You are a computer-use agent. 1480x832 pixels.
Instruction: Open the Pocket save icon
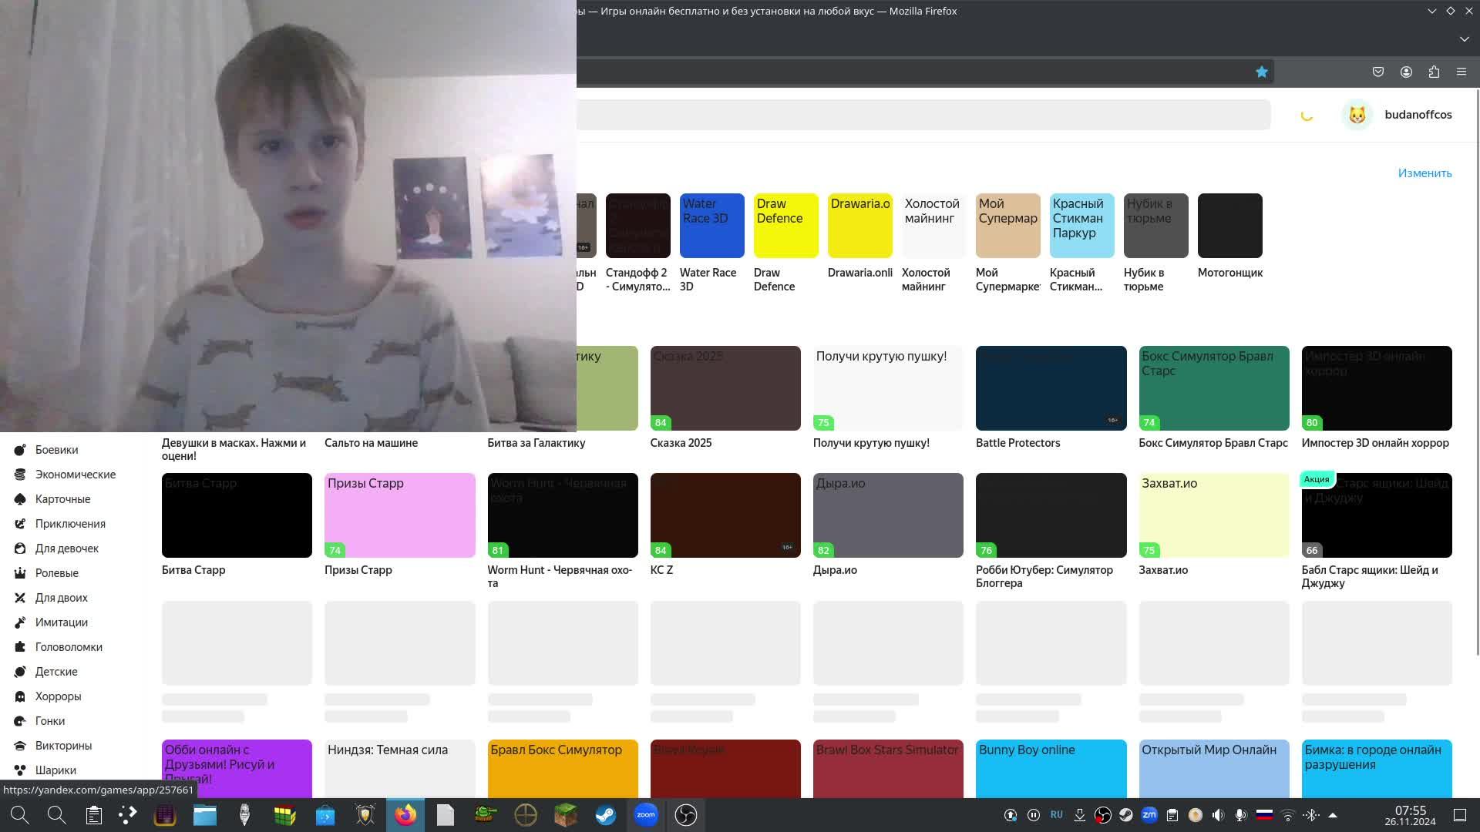1378,72
